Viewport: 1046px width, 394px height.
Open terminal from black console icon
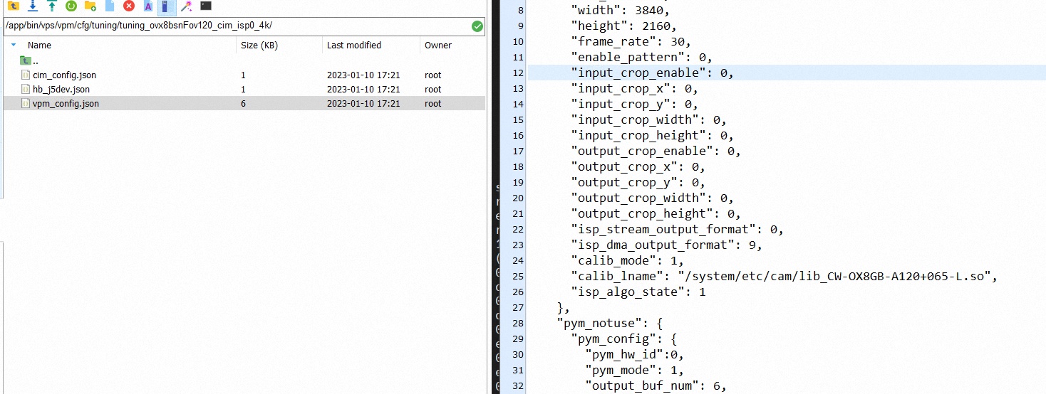206,6
